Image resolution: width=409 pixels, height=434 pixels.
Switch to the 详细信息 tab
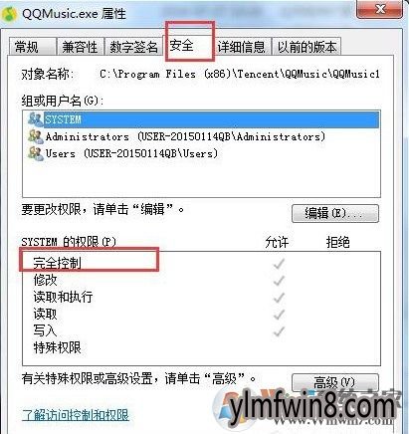pyautogui.click(x=242, y=47)
